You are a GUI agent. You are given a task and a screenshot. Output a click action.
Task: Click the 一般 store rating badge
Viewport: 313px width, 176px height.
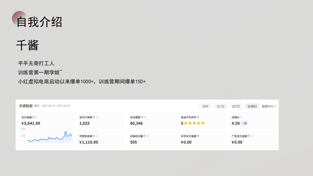coord(244,123)
